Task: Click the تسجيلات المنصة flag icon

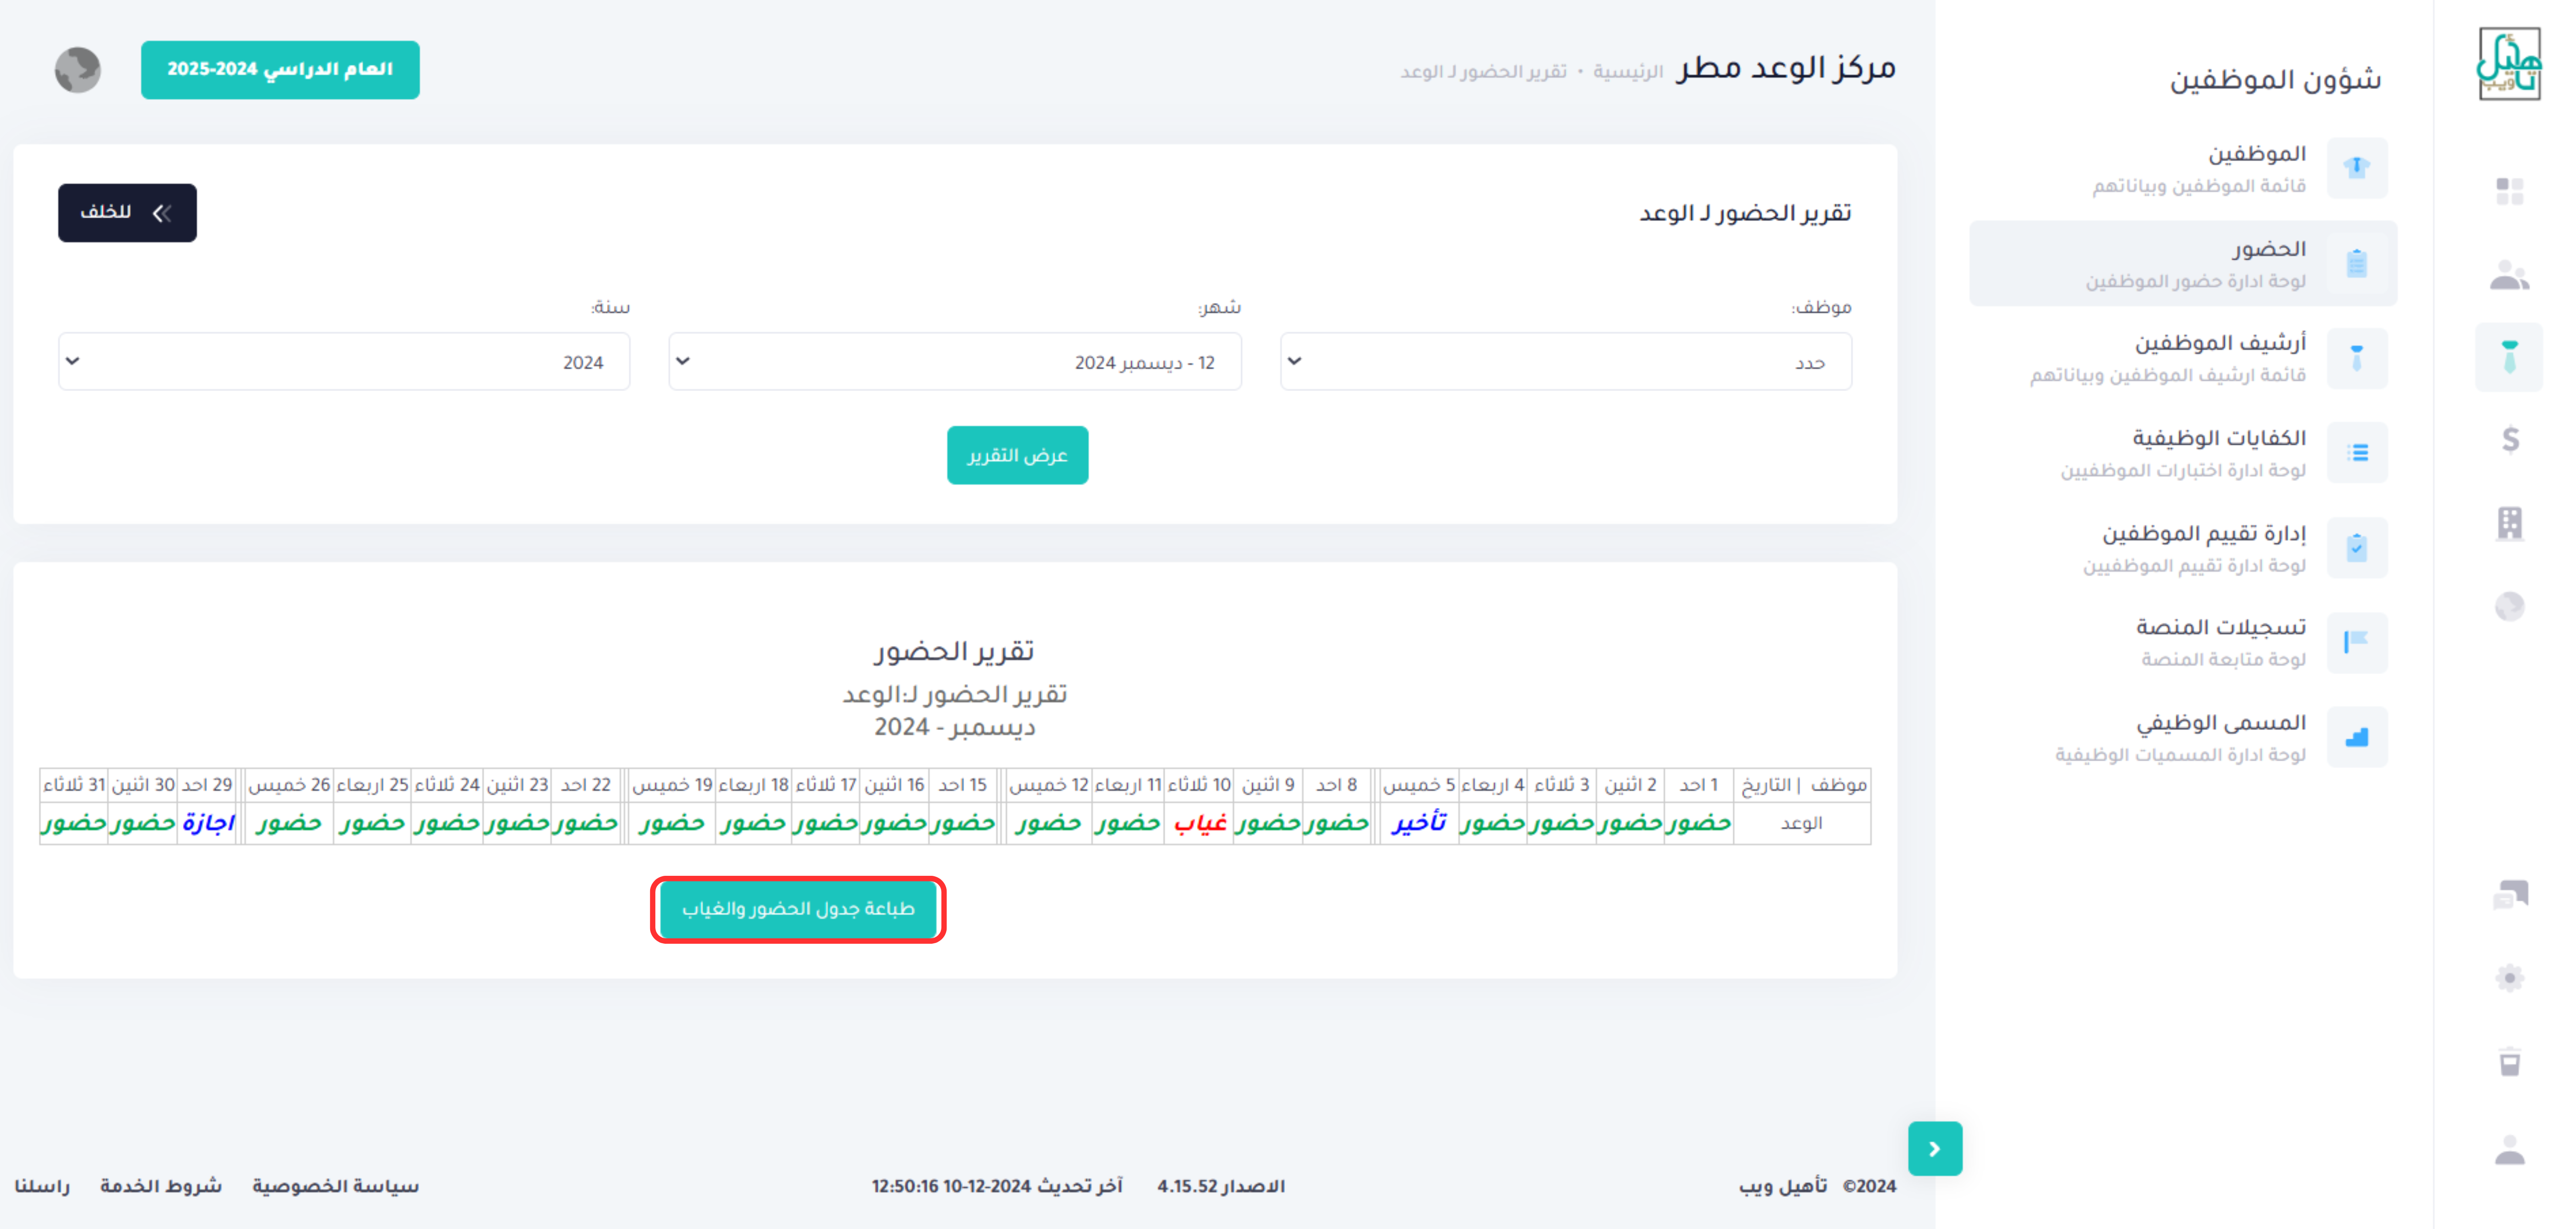Action: click(x=2356, y=642)
